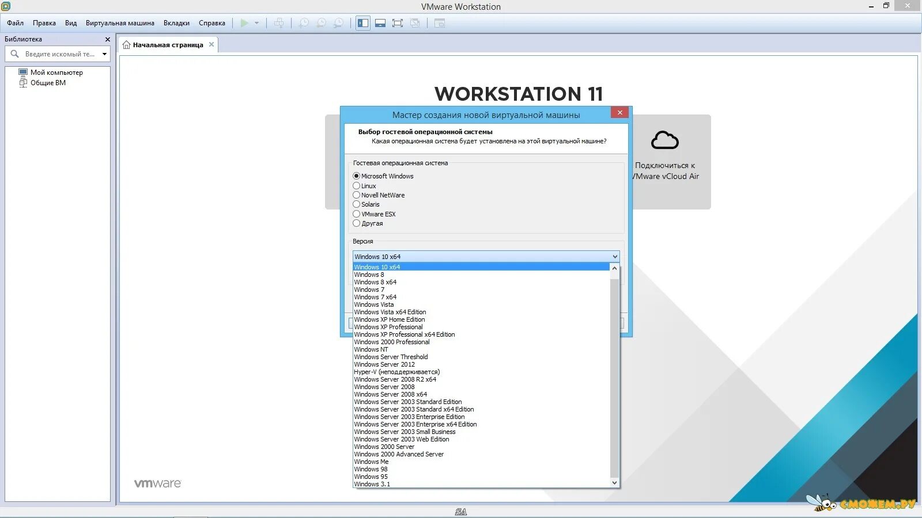922x518 pixels.
Task: Choose Linux as guest operating system
Action: [357, 185]
